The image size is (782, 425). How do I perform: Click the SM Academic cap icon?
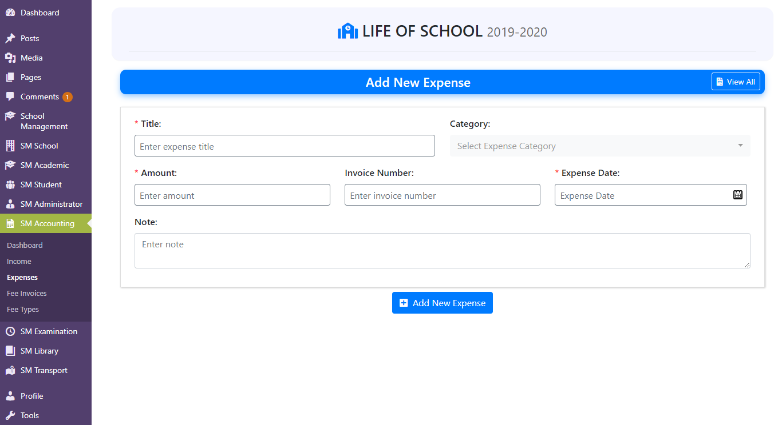pyautogui.click(x=10, y=165)
